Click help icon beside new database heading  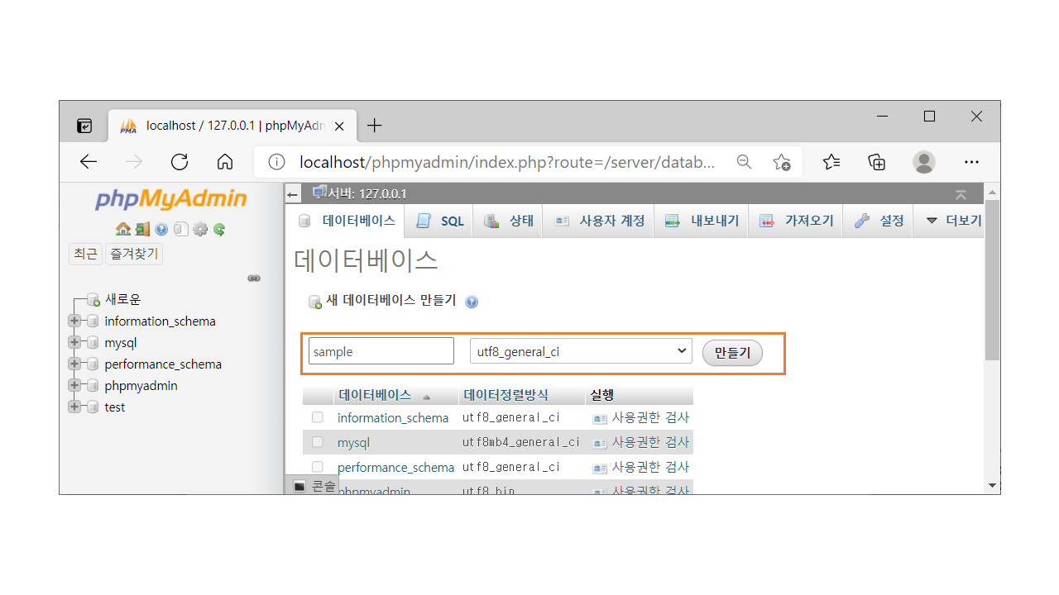[472, 302]
